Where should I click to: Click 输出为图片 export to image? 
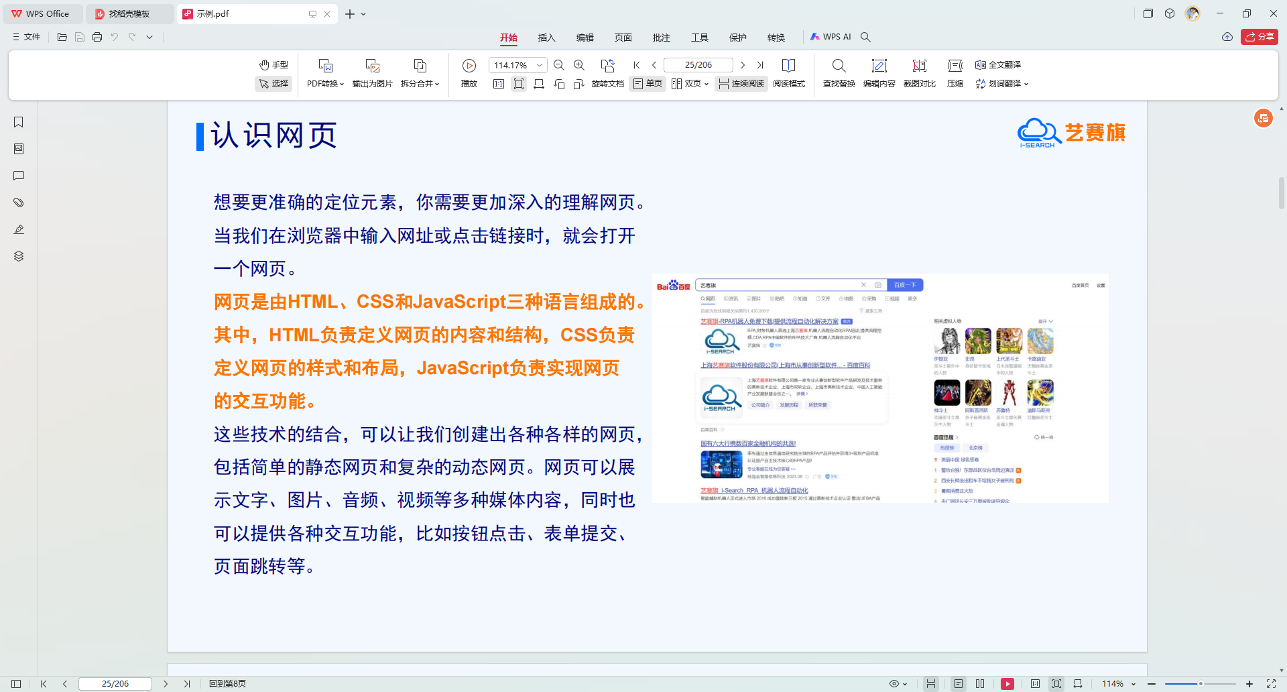coord(372,74)
